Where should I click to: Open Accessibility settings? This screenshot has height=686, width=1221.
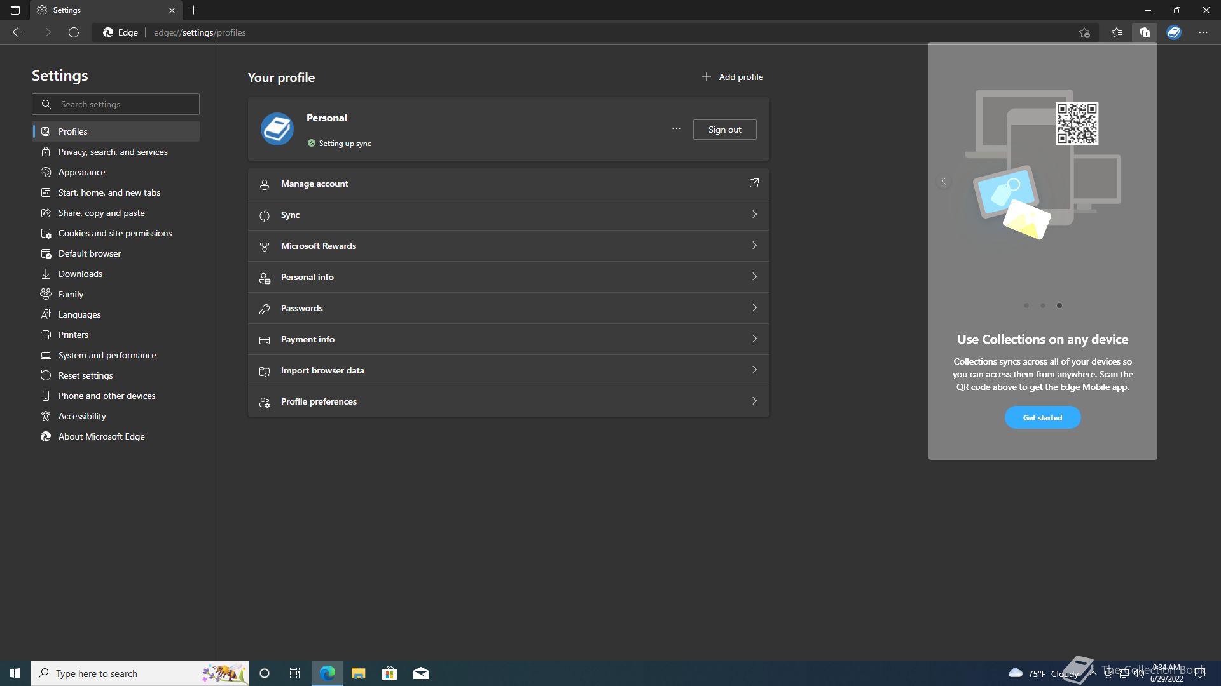(116, 416)
